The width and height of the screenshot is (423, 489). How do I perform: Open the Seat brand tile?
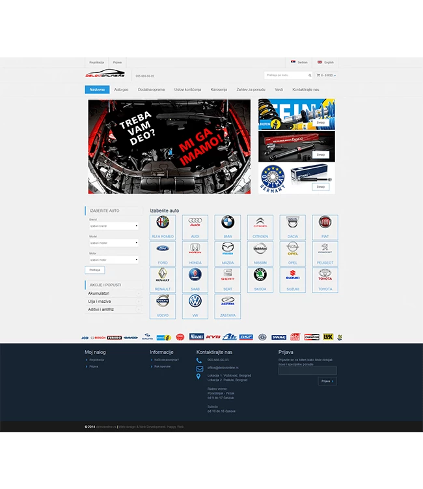228,280
